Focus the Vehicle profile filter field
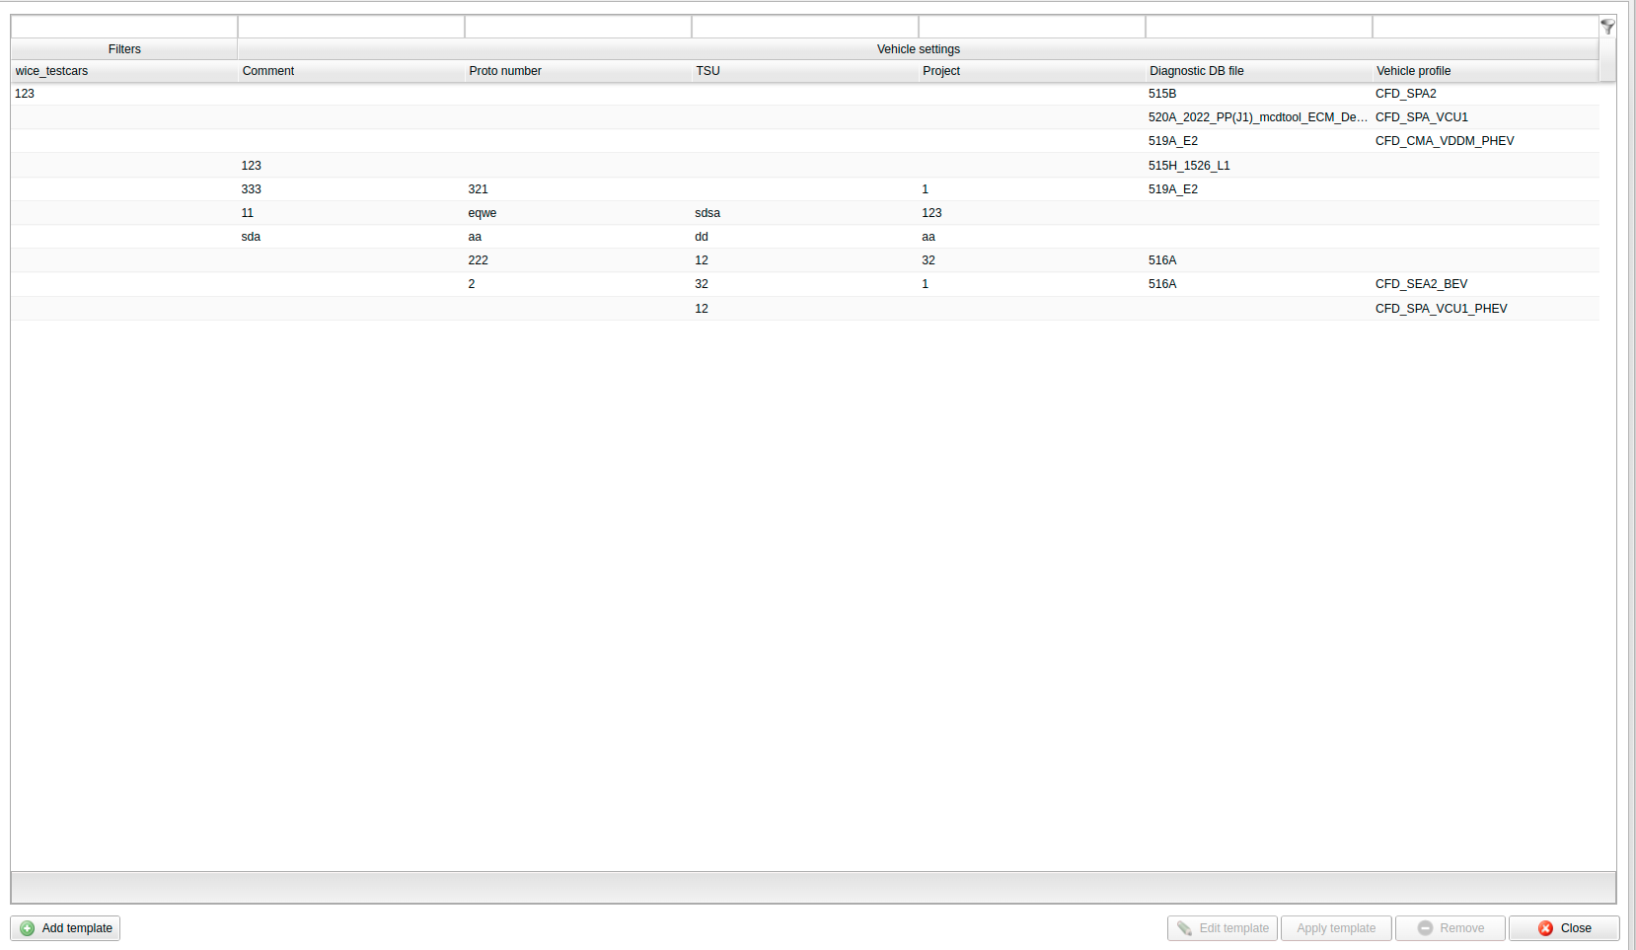1636x950 pixels. (x=1484, y=27)
